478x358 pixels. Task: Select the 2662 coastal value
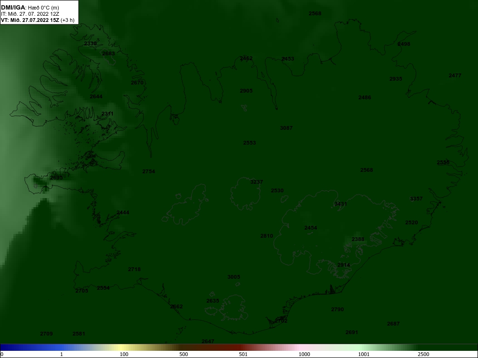point(176,306)
